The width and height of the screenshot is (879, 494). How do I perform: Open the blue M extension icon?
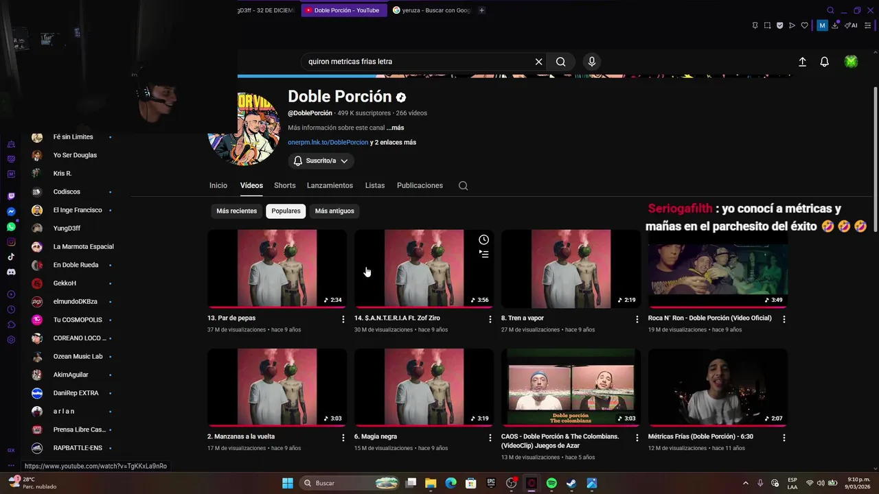(x=822, y=25)
